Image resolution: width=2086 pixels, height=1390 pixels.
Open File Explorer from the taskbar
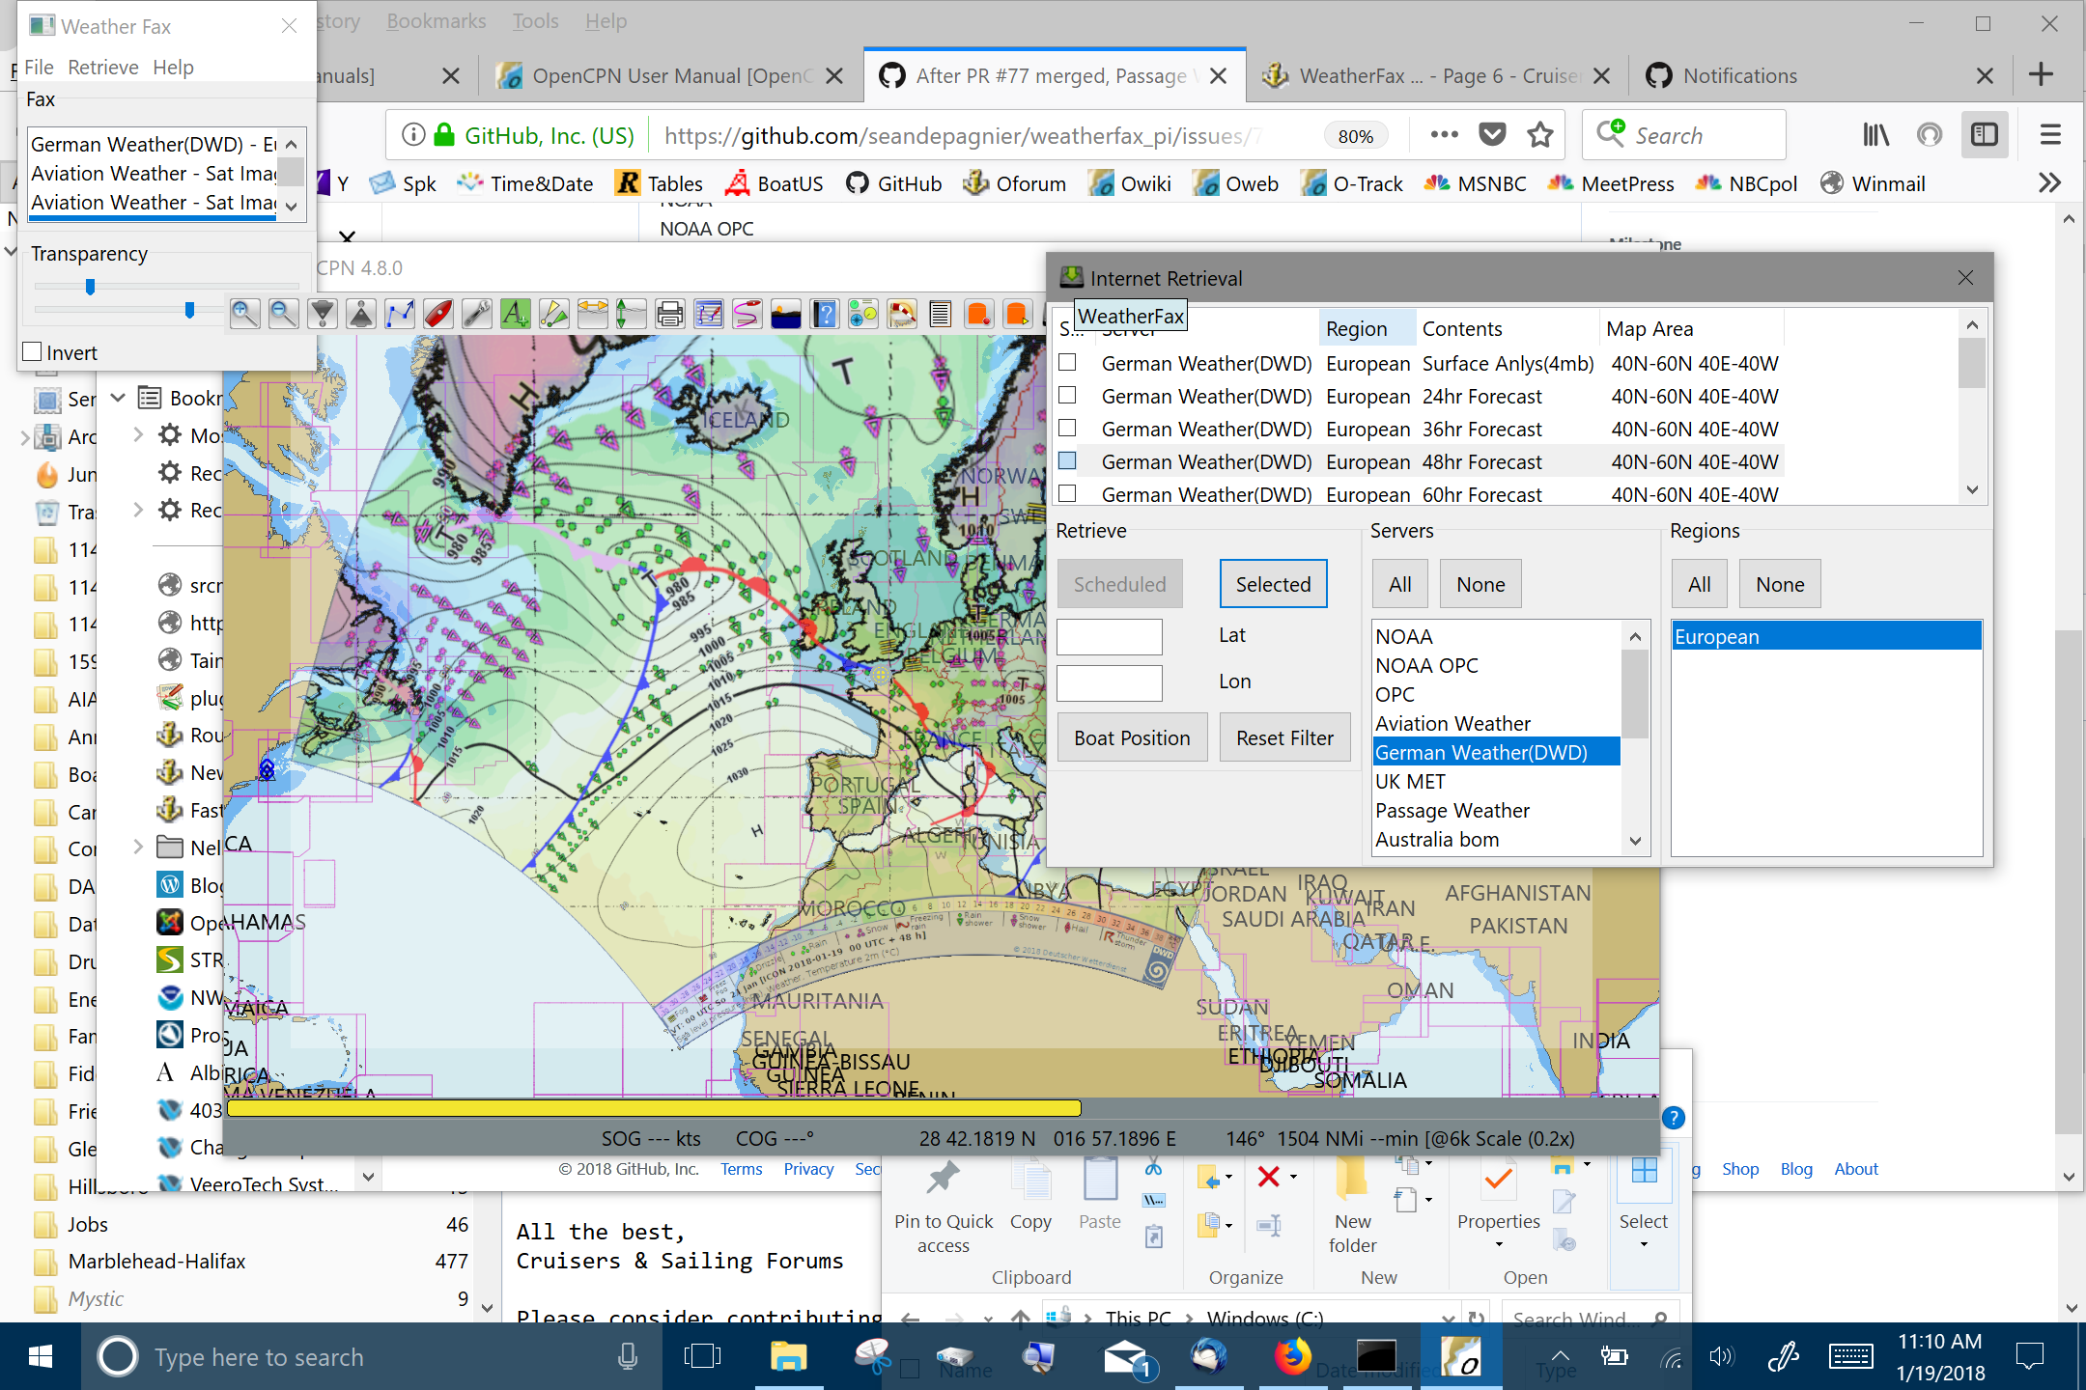click(x=788, y=1357)
